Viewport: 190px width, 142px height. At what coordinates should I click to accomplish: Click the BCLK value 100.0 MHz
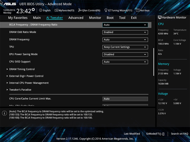(x=163, y=44)
